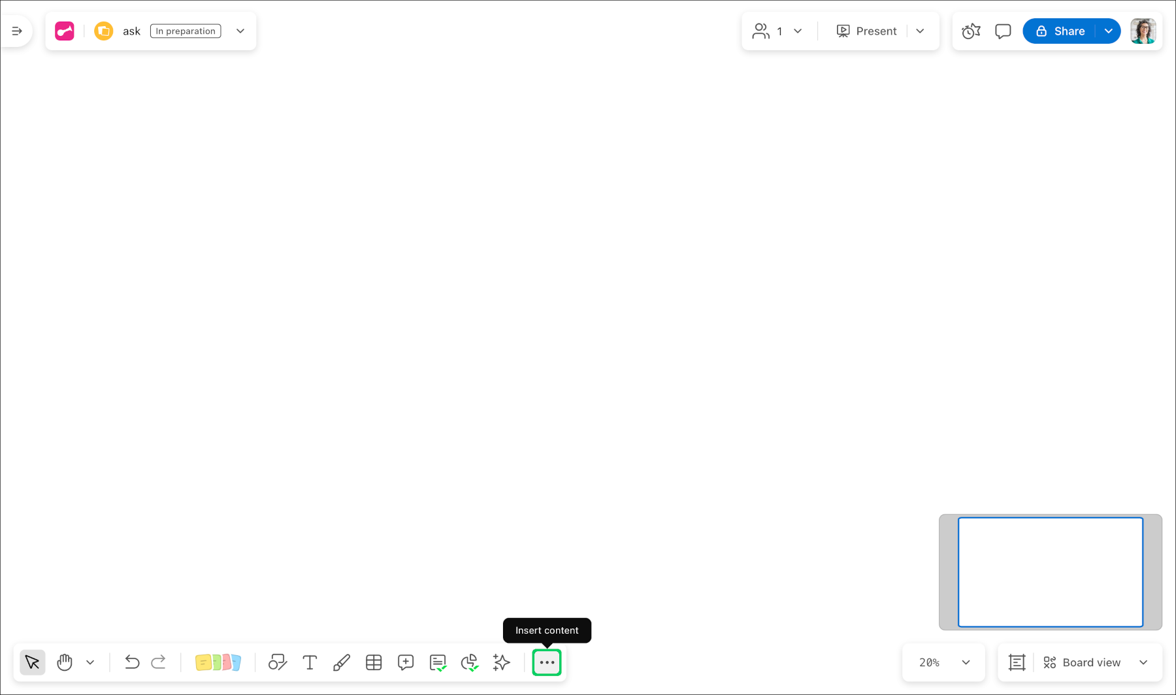Open the comment tool
Screen dimensions: 1176x695
click(x=405, y=662)
